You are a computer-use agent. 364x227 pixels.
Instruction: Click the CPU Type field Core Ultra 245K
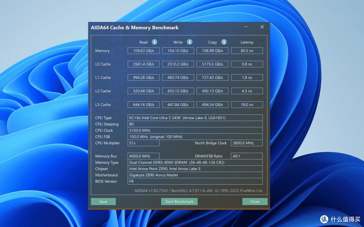pos(195,118)
